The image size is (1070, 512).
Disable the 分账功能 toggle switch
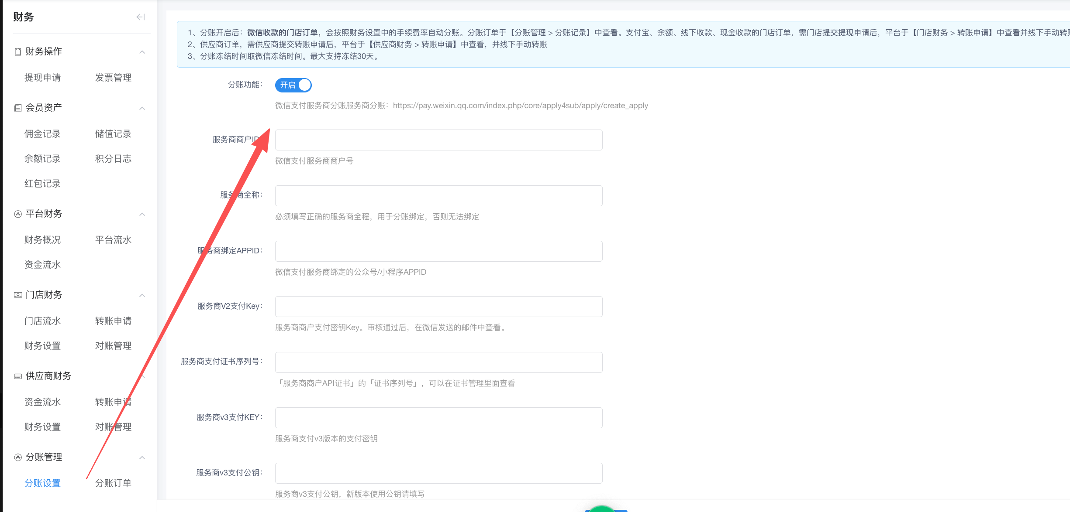pyautogui.click(x=293, y=85)
